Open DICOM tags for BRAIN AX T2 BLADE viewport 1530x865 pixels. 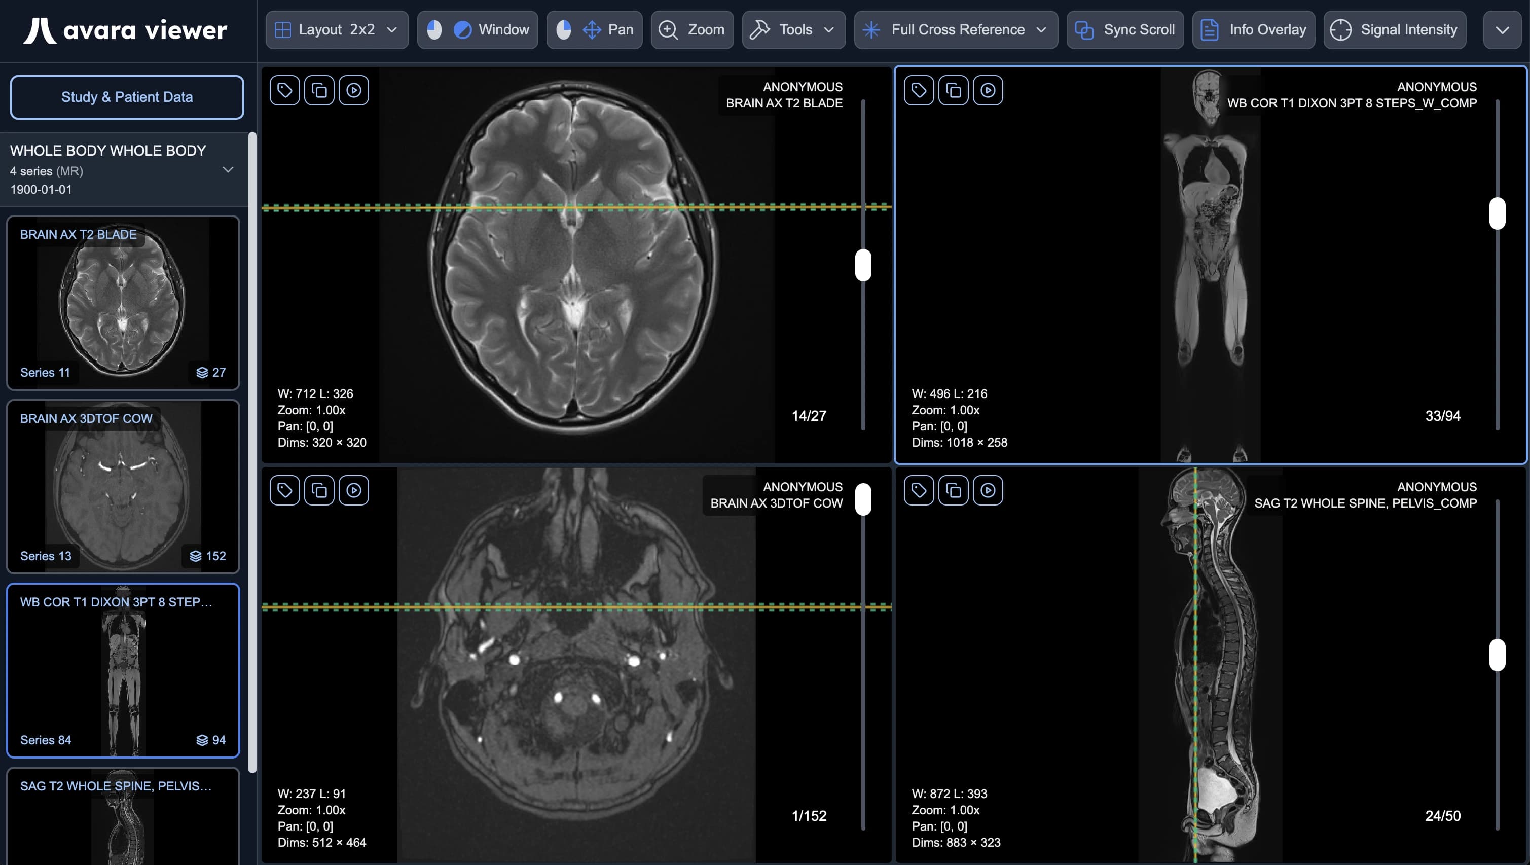(x=284, y=90)
